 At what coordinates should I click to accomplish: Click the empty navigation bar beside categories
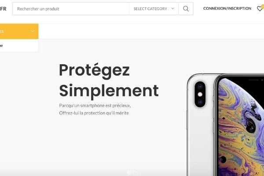(x=151, y=31)
